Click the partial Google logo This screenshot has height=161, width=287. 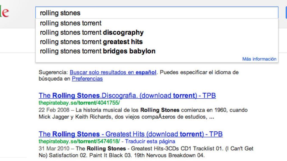coord(4,13)
